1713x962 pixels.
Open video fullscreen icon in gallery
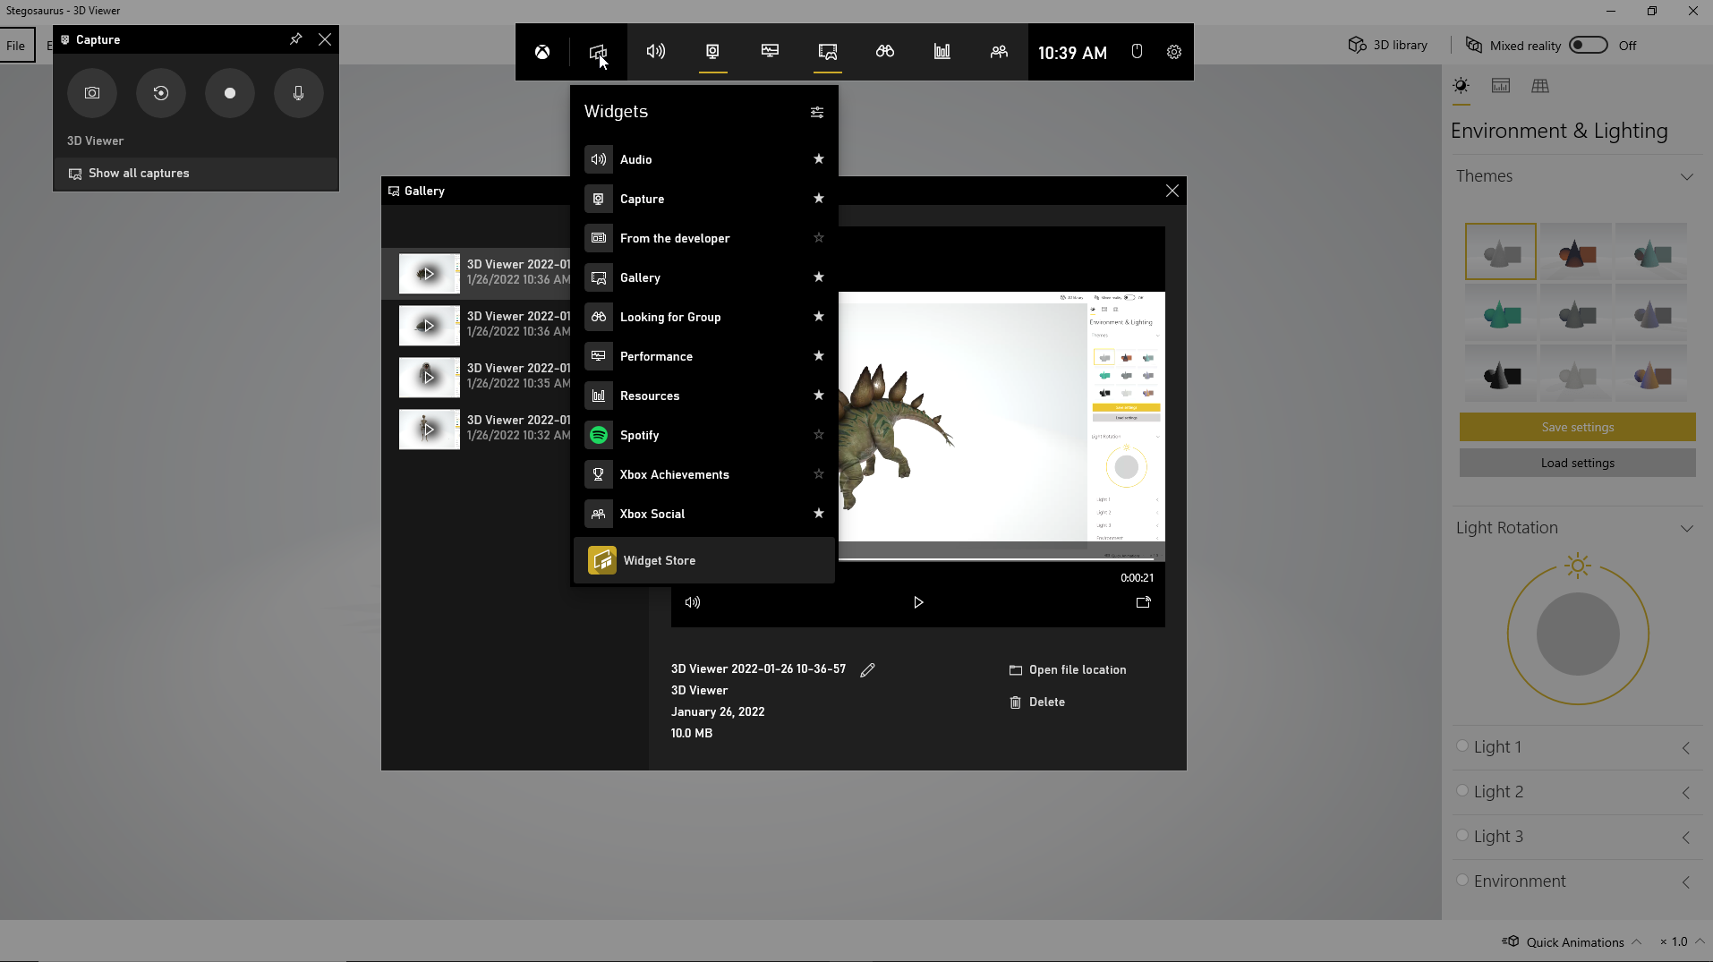(1143, 602)
